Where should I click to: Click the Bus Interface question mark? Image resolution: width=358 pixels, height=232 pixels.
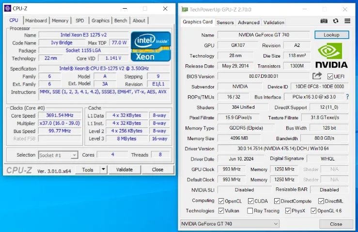pos(347,97)
